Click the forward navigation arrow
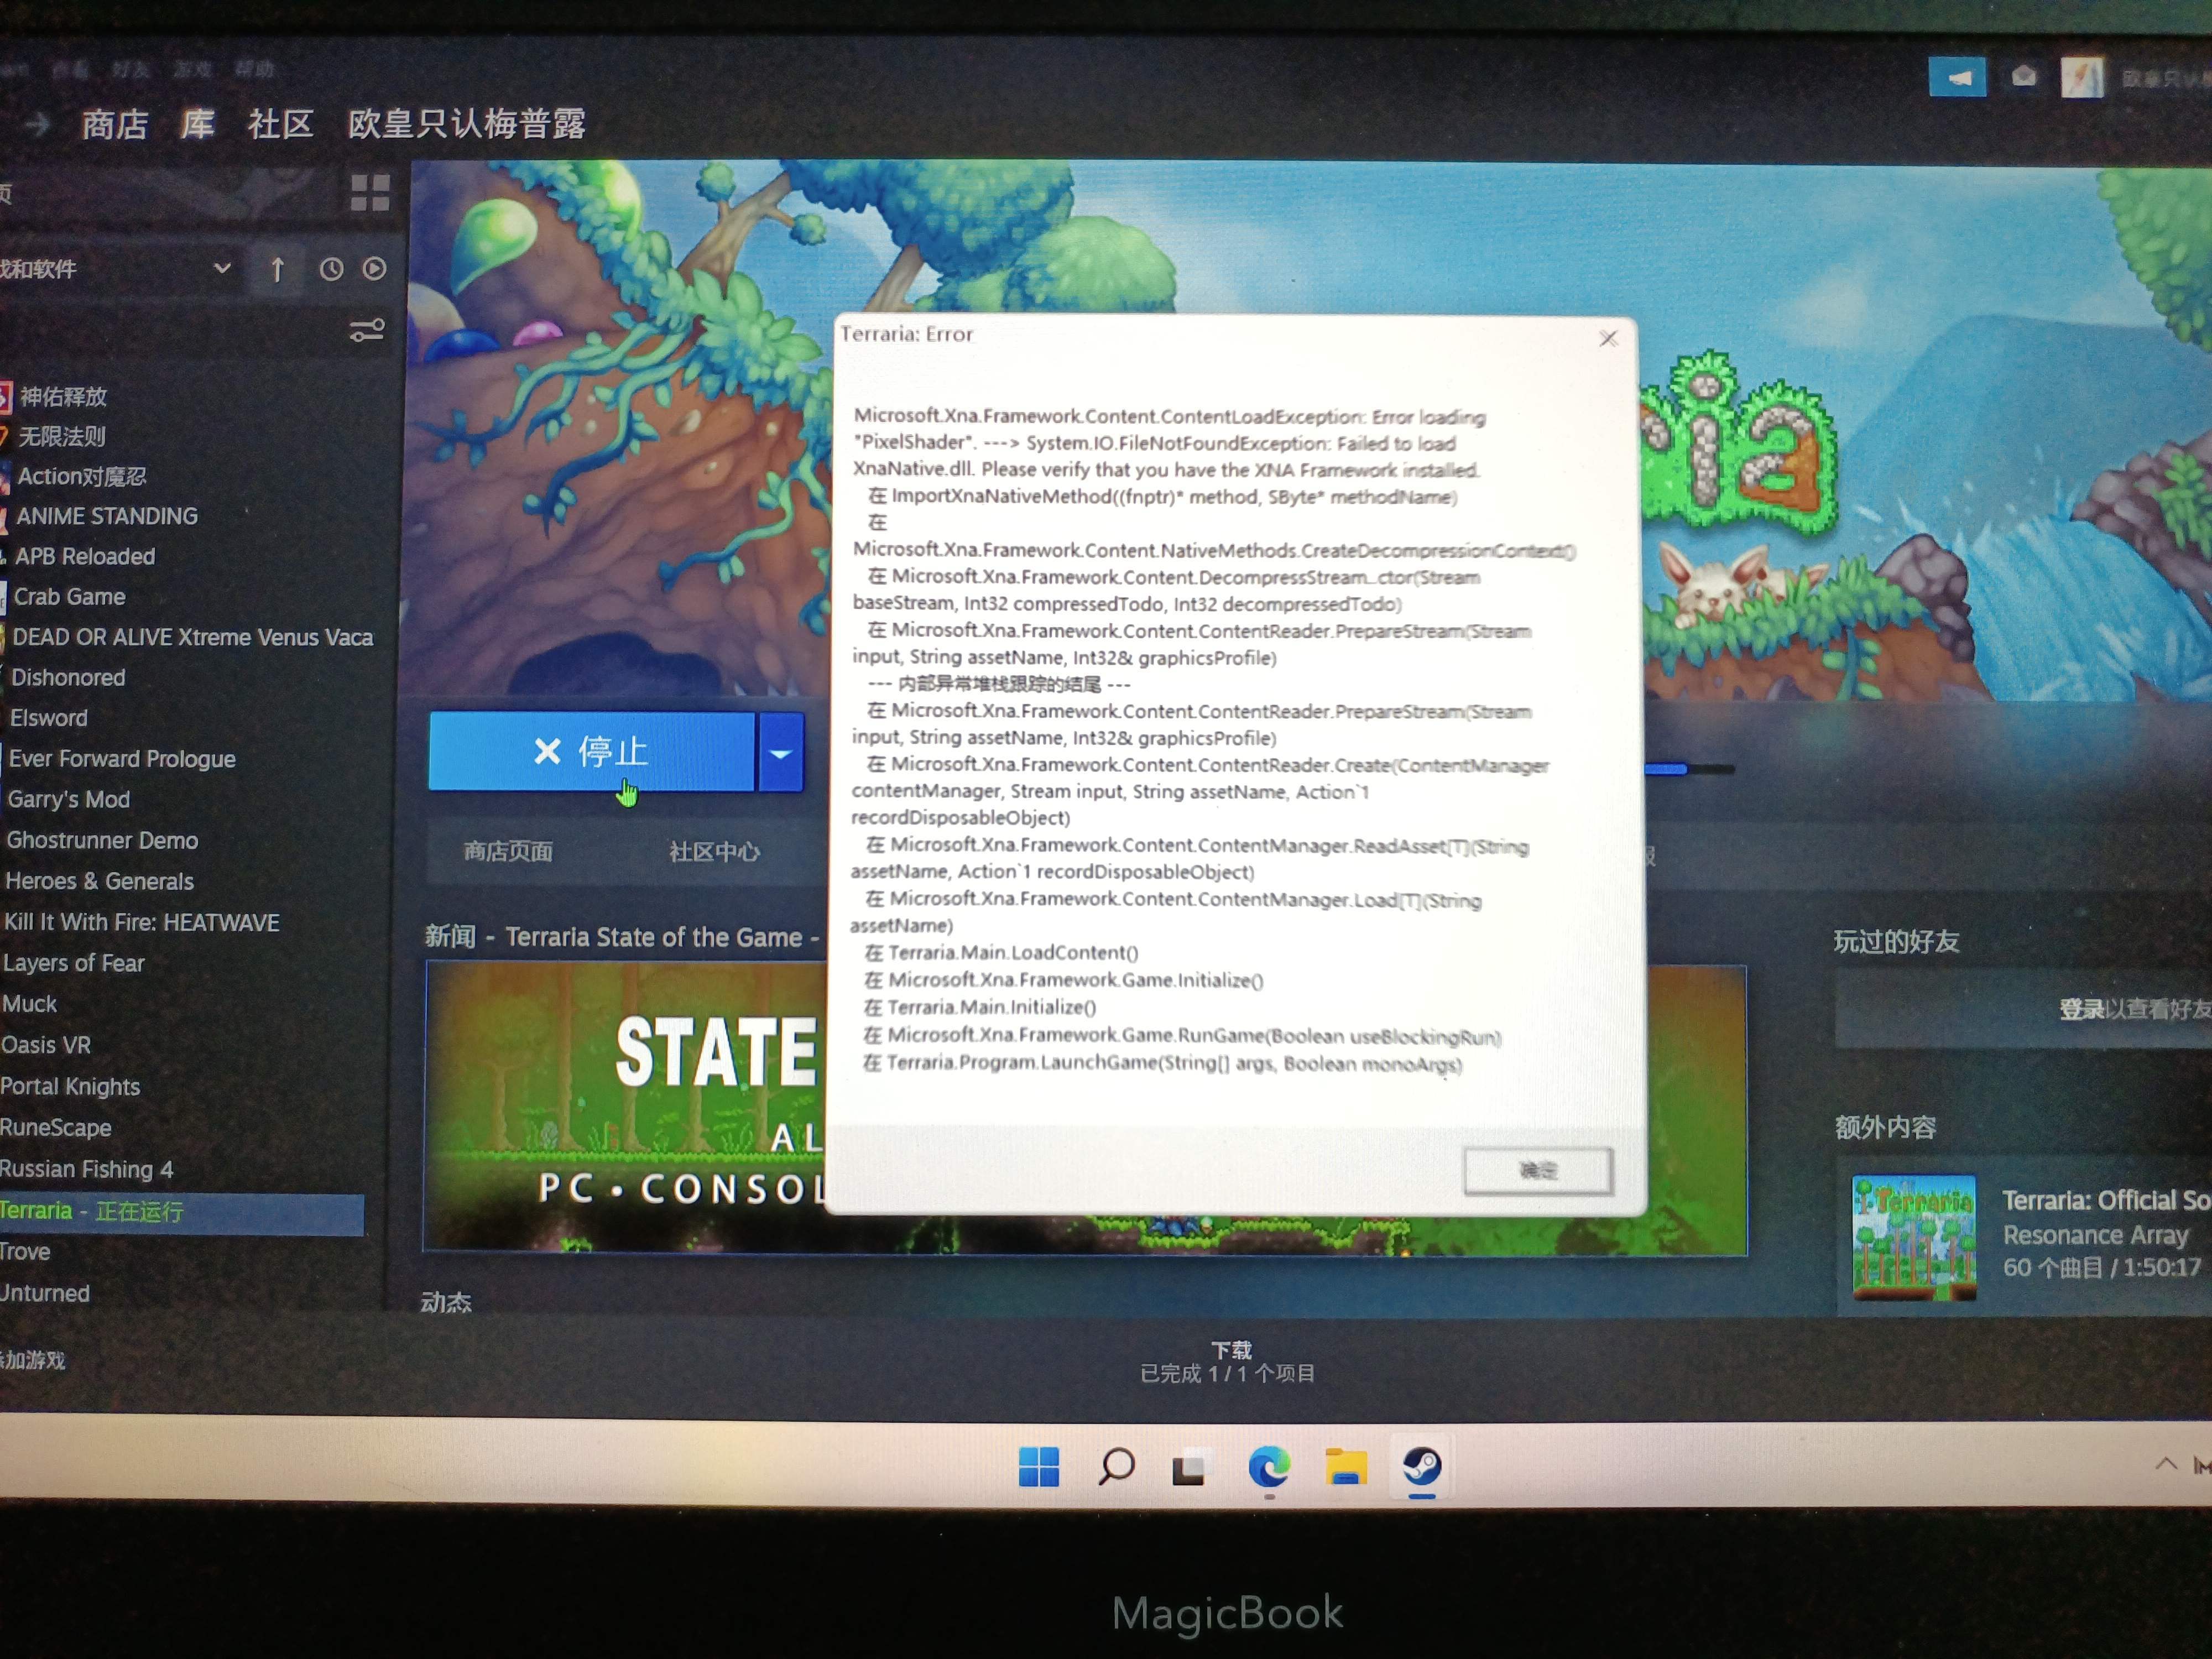2212x1659 pixels. coord(37,125)
